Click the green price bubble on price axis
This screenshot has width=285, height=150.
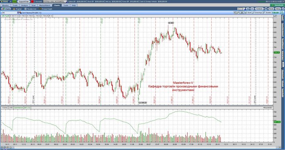click(x=276, y=52)
